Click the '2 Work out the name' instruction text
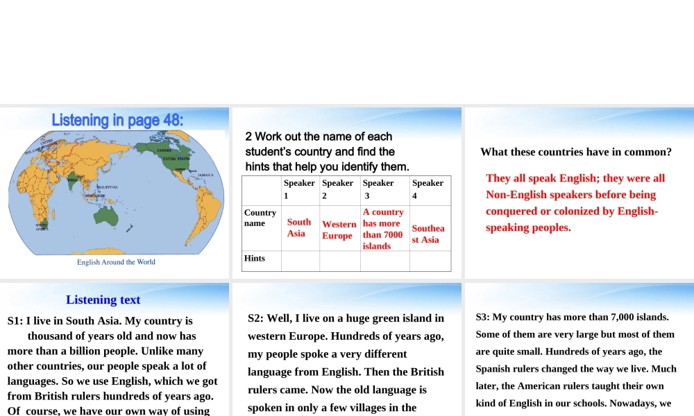694x416 pixels. click(327, 152)
